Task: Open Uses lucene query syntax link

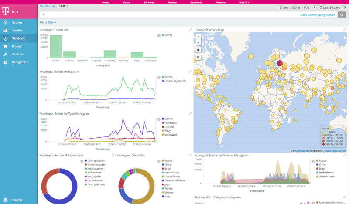Action: 318,15
